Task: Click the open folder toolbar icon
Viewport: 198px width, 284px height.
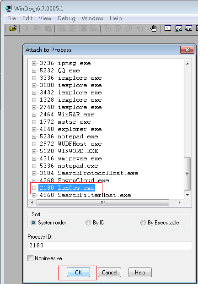Action: point(13,28)
